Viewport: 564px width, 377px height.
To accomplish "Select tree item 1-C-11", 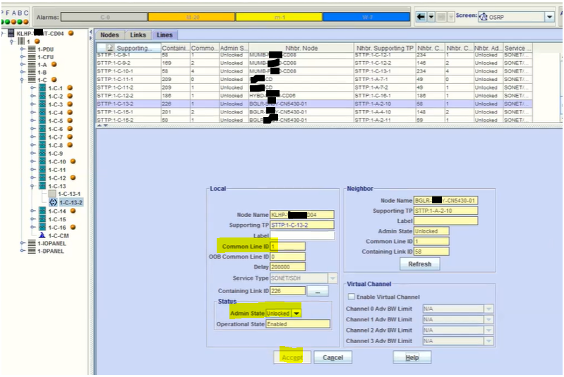I will point(57,170).
